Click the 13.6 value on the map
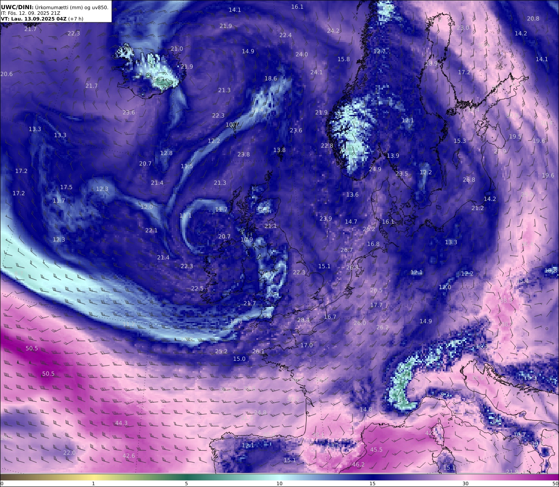The image size is (559, 487). click(352, 194)
